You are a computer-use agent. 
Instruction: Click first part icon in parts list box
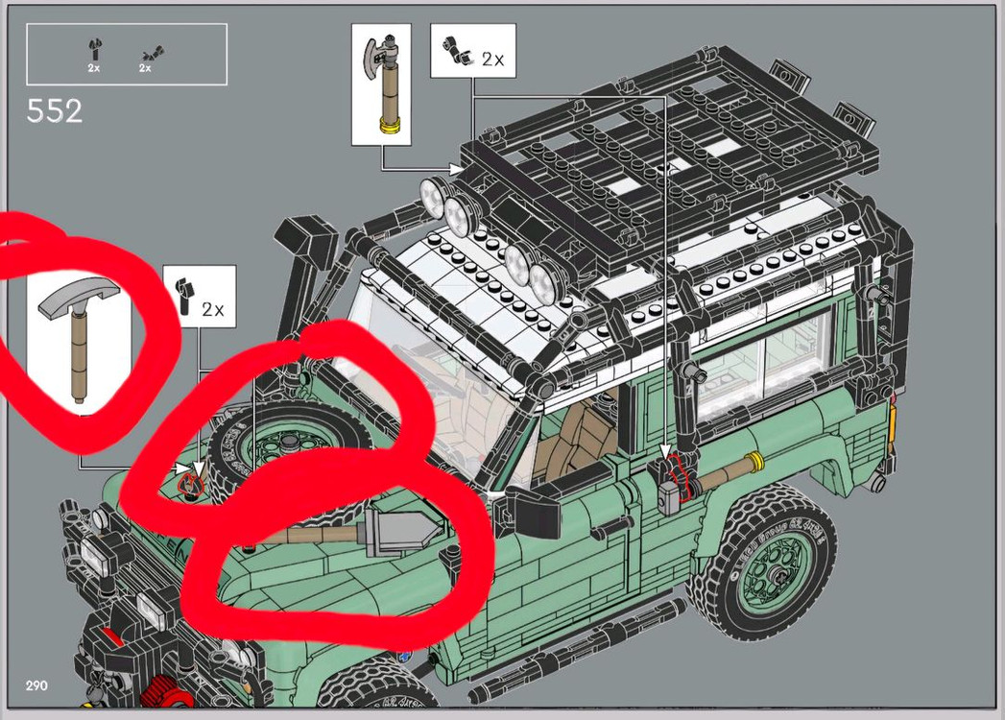(x=95, y=50)
